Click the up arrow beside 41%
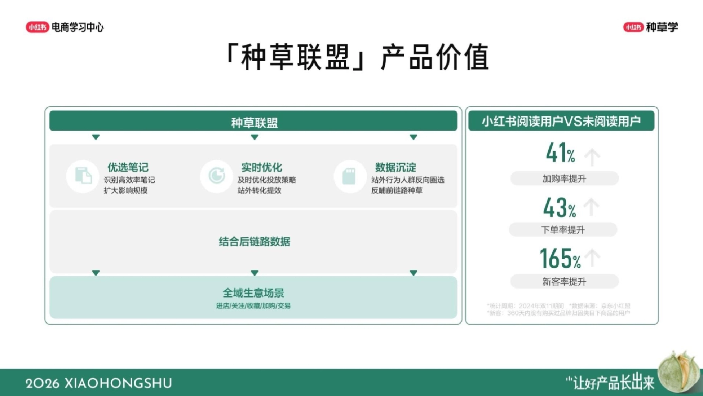Image resolution: width=703 pixels, height=396 pixels. [x=592, y=157]
